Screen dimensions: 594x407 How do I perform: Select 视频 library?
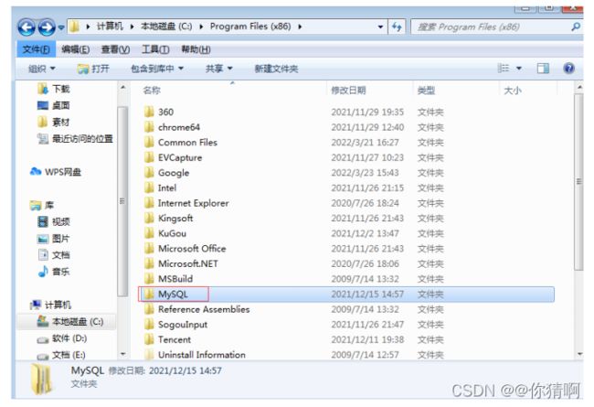(x=53, y=221)
